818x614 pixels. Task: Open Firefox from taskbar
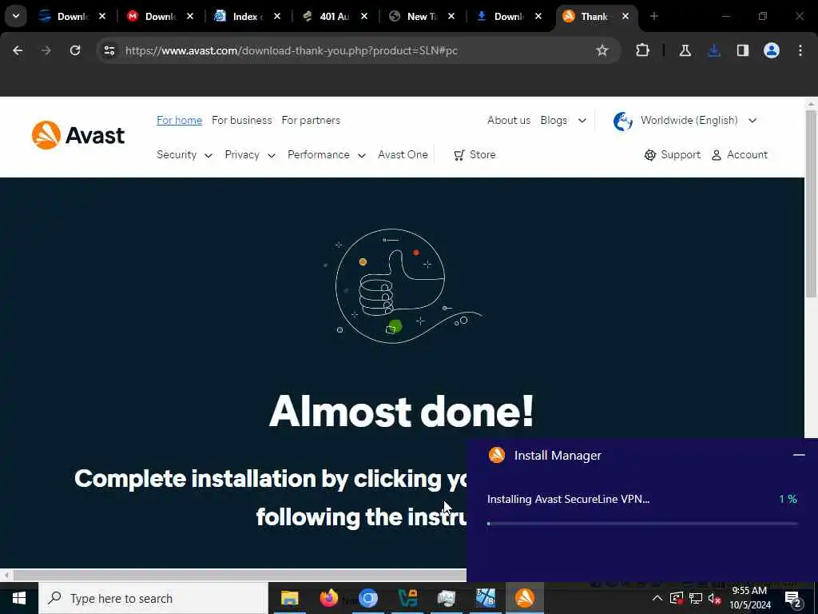[x=328, y=598]
